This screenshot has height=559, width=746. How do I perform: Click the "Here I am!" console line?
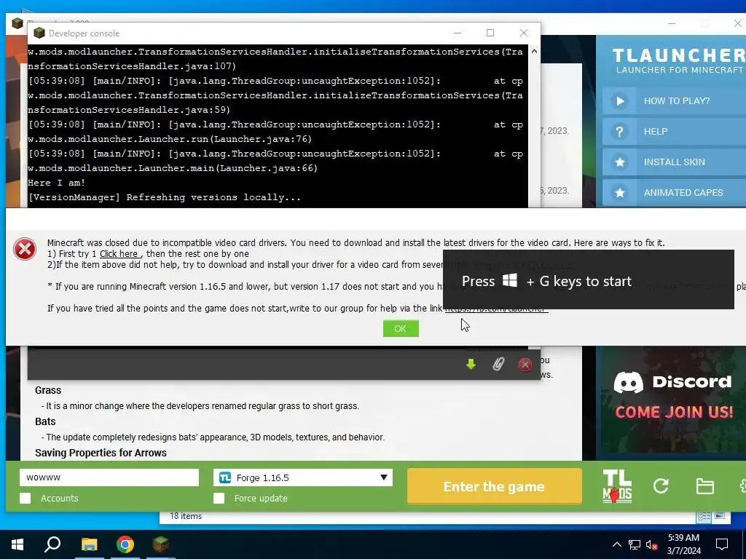click(57, 183)
